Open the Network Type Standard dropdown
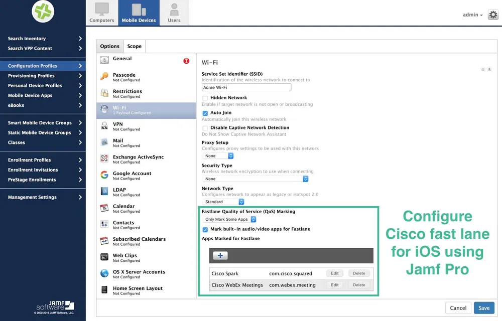502x321 pixels. pos(223,202)
